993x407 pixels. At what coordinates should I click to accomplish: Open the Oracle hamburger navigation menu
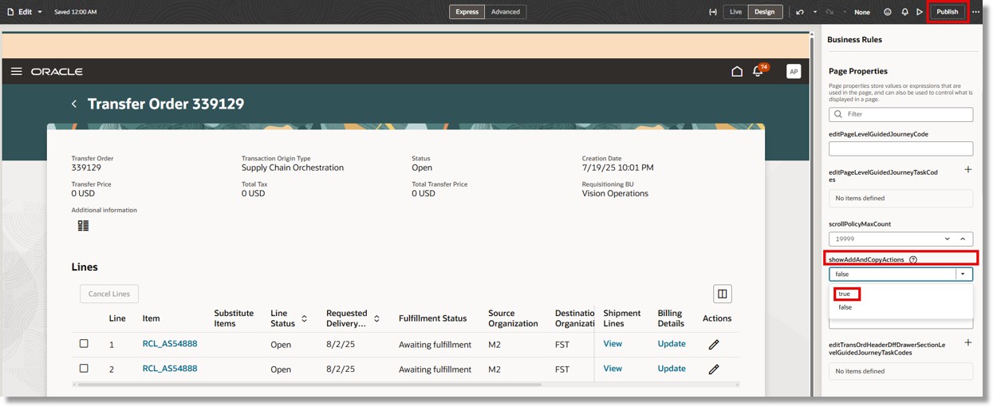point(16,71)
